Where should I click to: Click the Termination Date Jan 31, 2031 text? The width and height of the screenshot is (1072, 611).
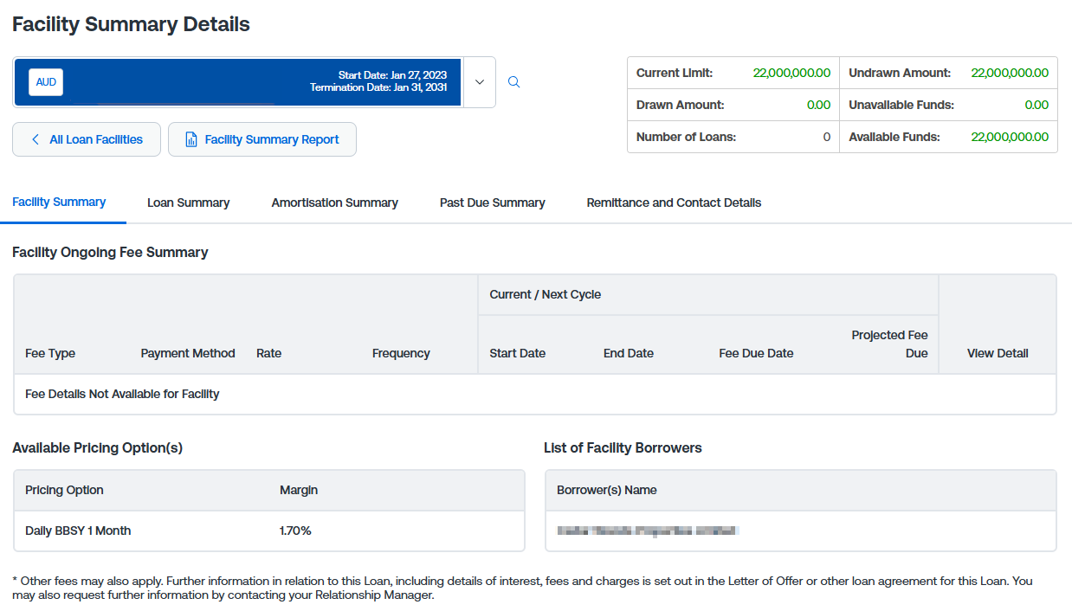point(378,87)
